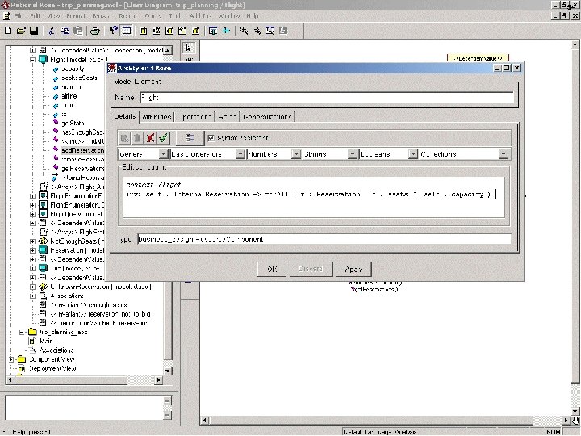Open the File menu
This screenshot has width=581, height=436.
click(x=19, y=16)
